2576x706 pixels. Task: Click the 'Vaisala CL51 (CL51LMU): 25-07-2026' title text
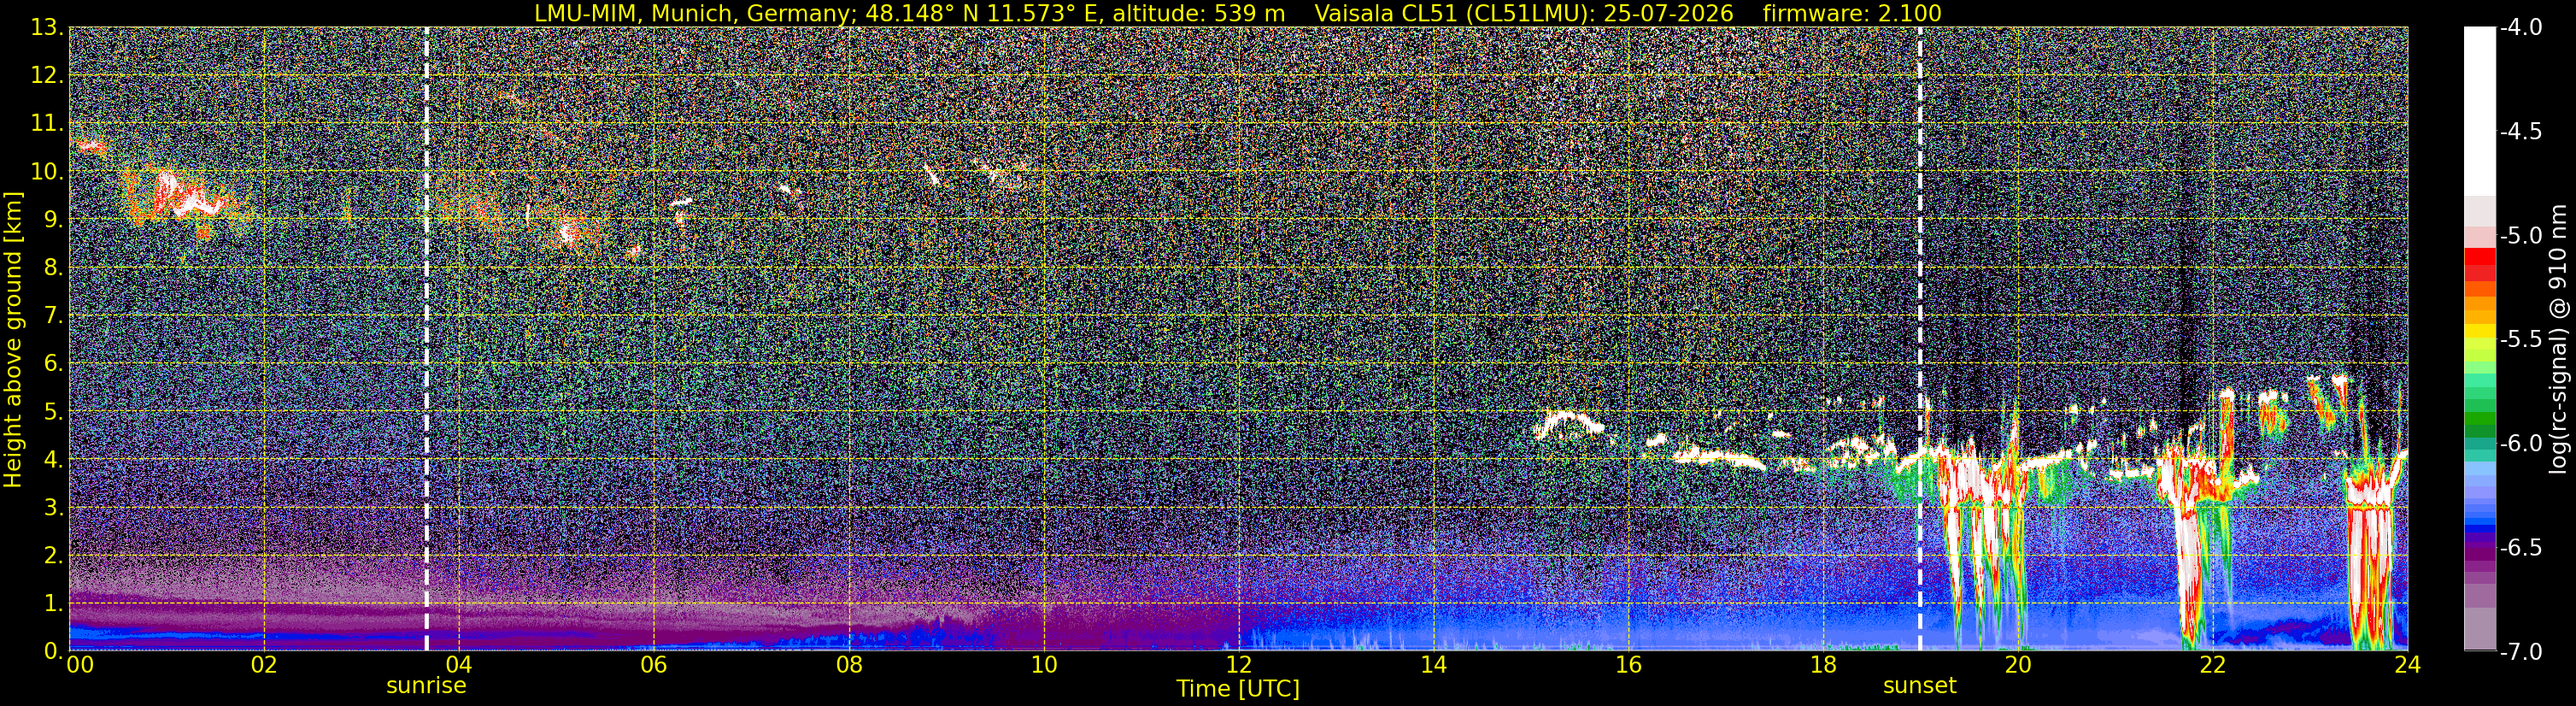1524,13
